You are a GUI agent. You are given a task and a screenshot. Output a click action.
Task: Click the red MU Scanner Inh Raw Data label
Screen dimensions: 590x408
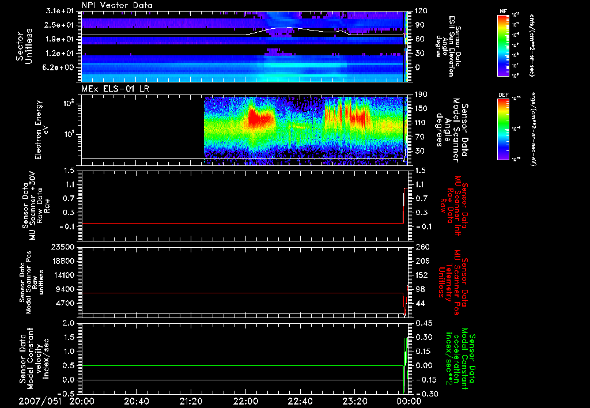[454, 206]
